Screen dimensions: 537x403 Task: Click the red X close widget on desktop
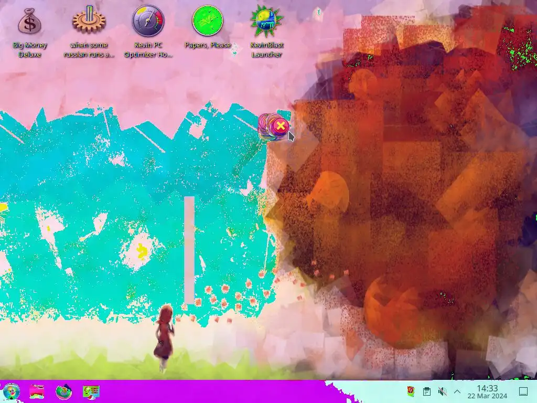point(281,126)
